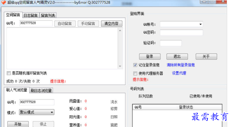Enable 使用代理服务器 checkbox
Screen dimensions: 231x127
(135, 73)
